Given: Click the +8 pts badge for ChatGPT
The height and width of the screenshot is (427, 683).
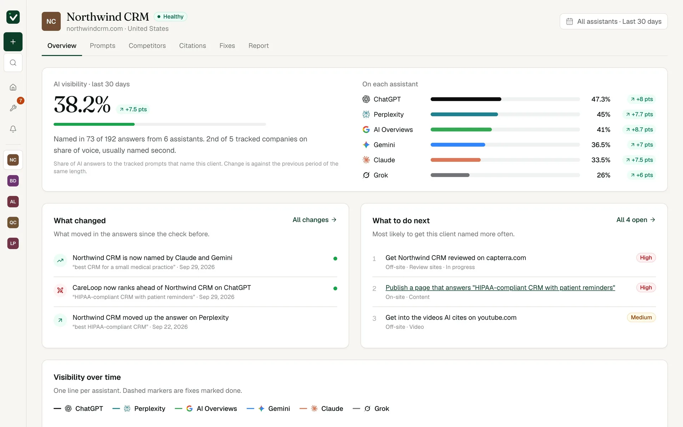Looking at the screenshot, I should [642, 99].
